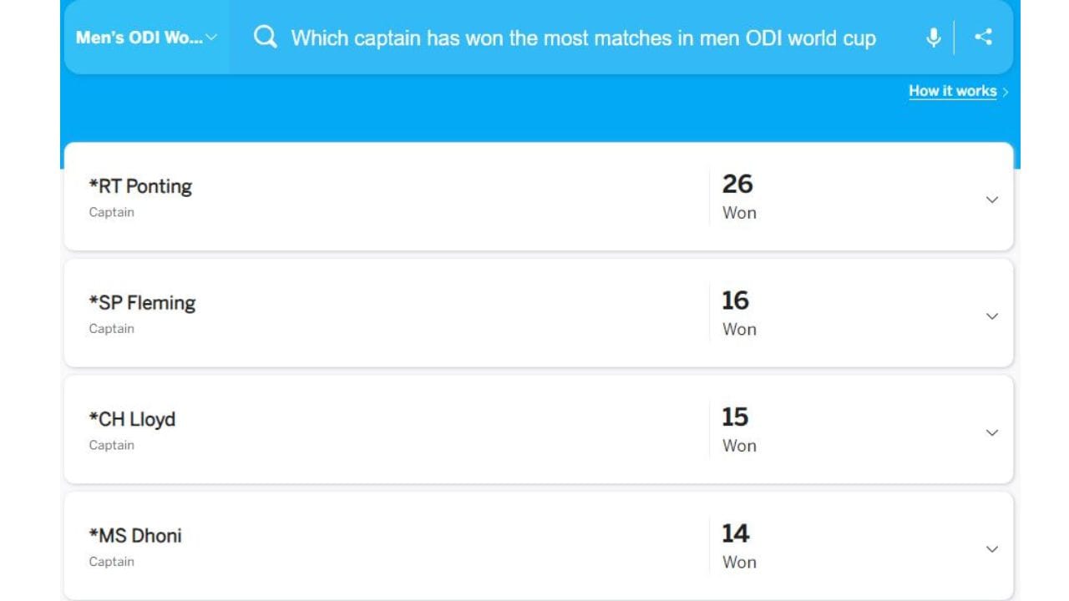Click the search query text field
1069x601 pixels.
tap(583, 38)
